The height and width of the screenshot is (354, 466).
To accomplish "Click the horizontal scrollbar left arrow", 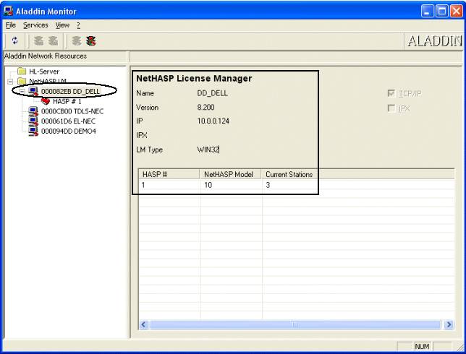I will (x=143, y=324).
